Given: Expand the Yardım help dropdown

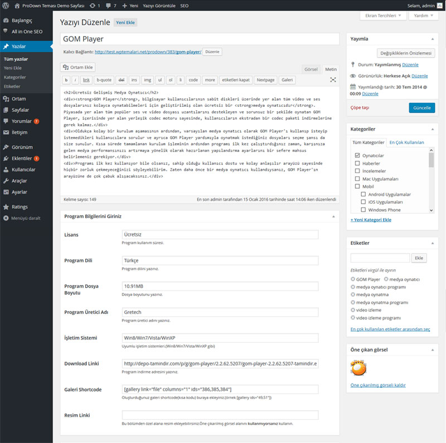Looking at the screenshot, I should 423,16.
